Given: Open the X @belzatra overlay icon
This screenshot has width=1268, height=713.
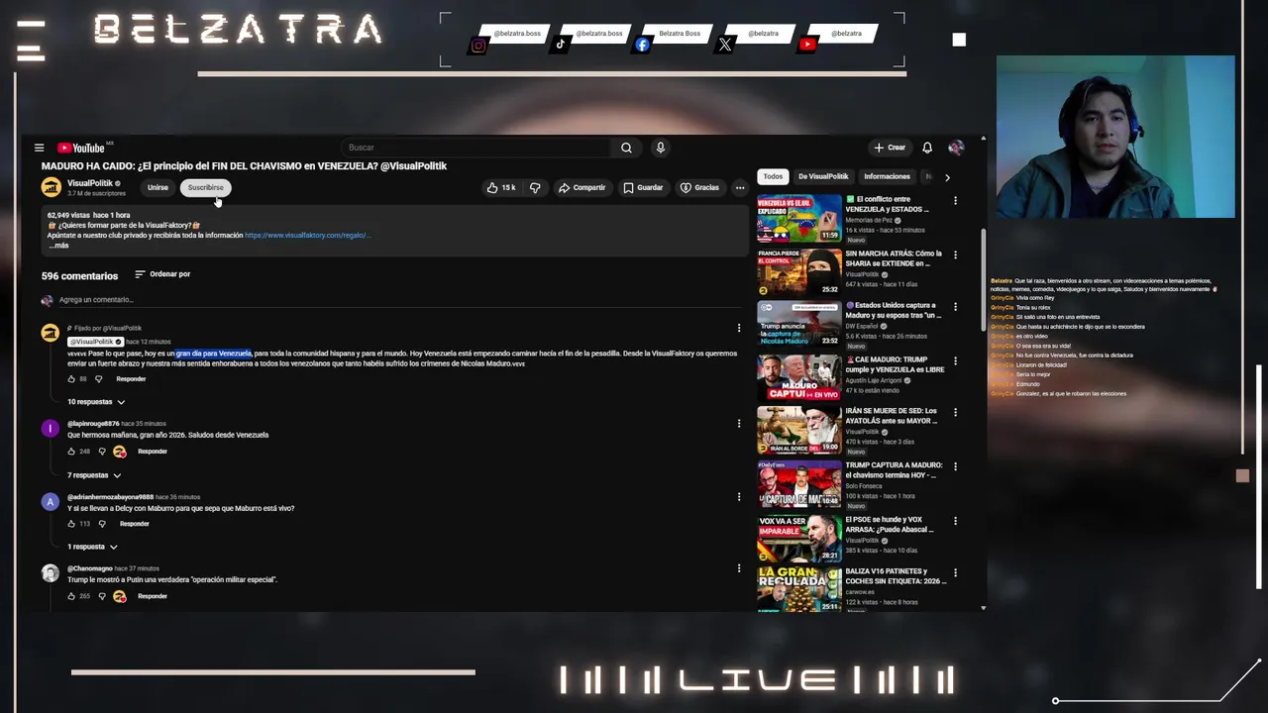Looking at the screenshot, I should [725, 45].
